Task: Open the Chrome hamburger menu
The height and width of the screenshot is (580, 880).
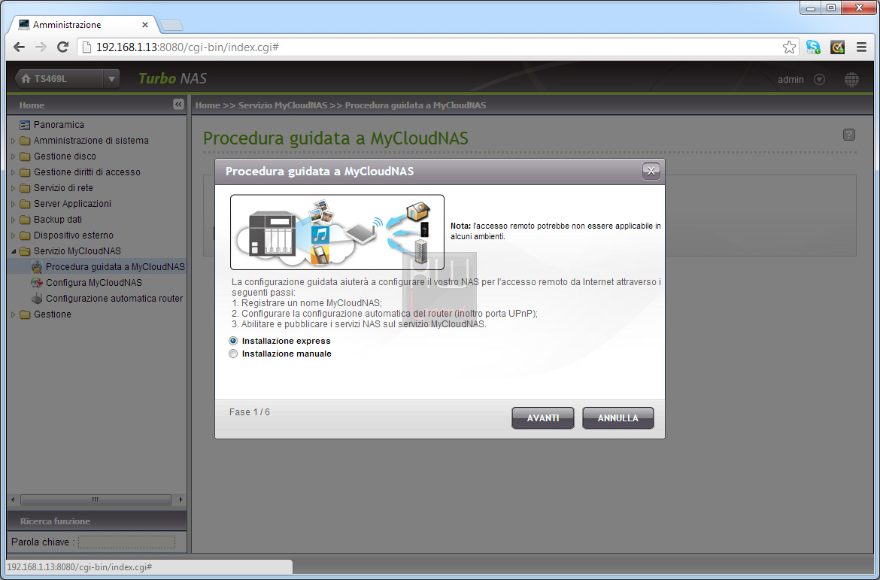Action: (861, 47)
